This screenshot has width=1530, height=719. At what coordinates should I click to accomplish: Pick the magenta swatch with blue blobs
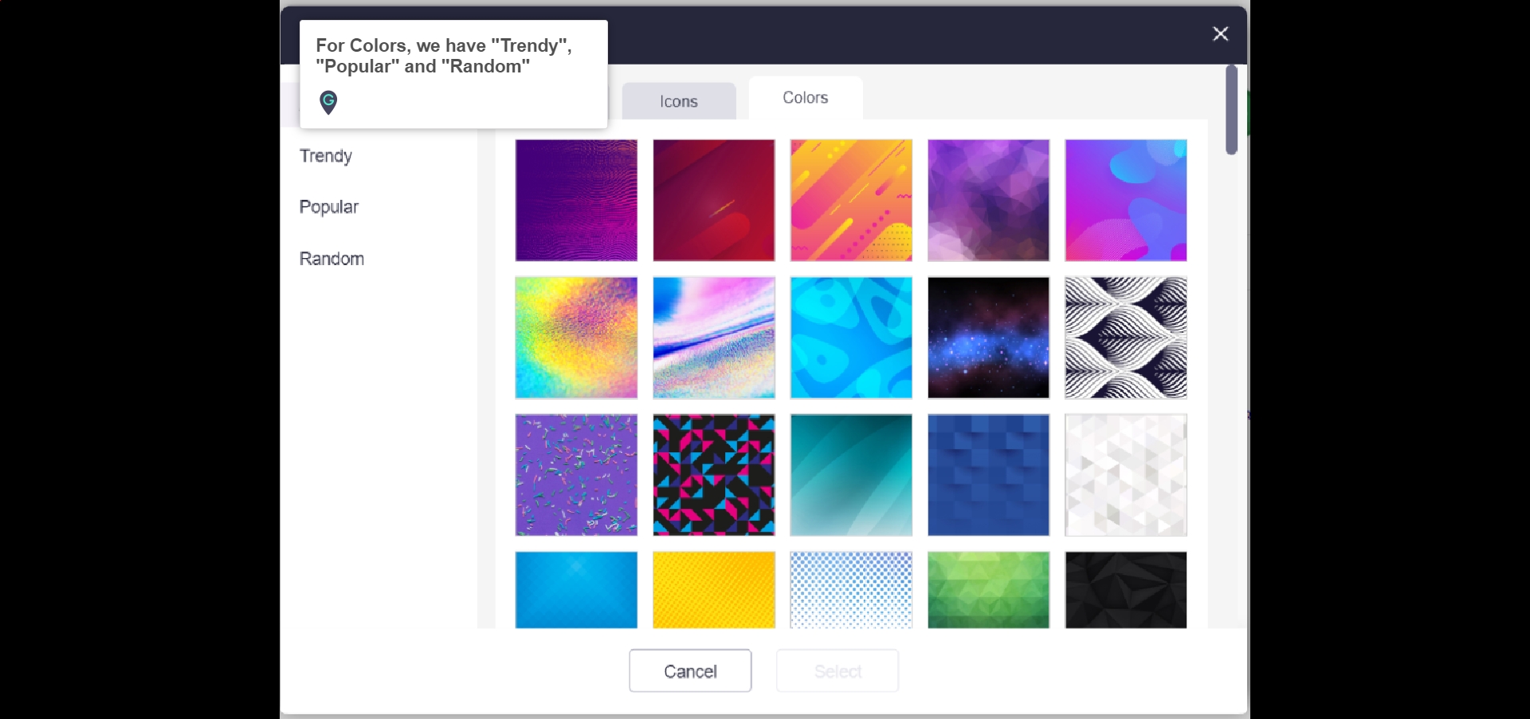pyautogui.click(x=1126, y=201)
